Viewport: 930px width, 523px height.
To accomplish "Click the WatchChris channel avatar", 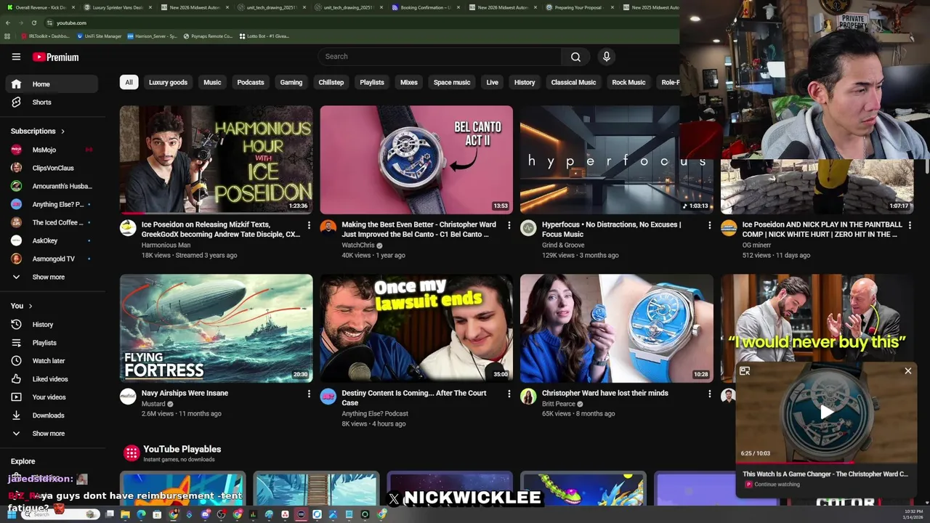I will tap(328, 228).
